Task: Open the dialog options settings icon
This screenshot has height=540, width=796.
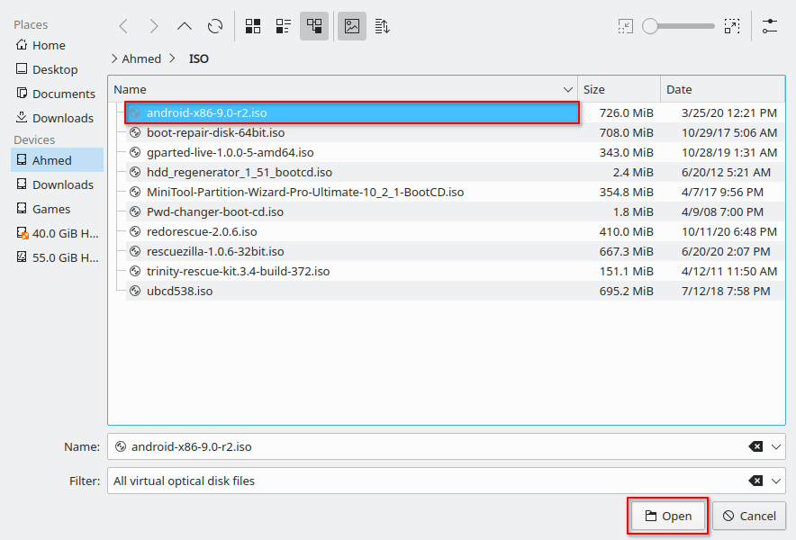Action: coord(770,26)
